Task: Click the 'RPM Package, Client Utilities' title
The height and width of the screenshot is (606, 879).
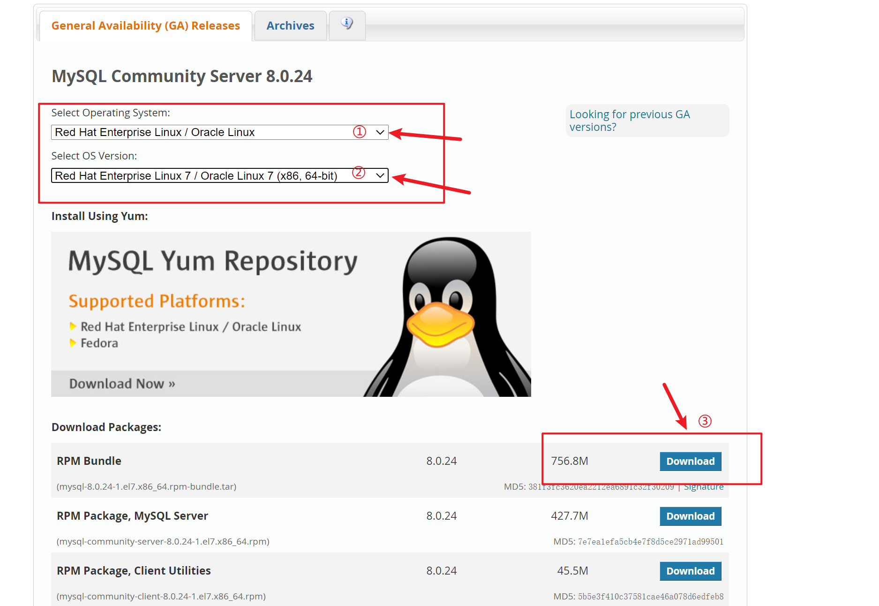Action: point(134,571)
